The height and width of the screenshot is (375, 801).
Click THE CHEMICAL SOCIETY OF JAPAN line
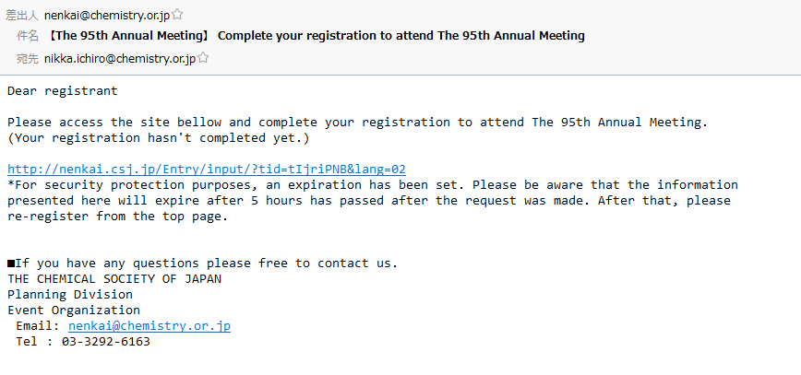[x=114, y=279]
